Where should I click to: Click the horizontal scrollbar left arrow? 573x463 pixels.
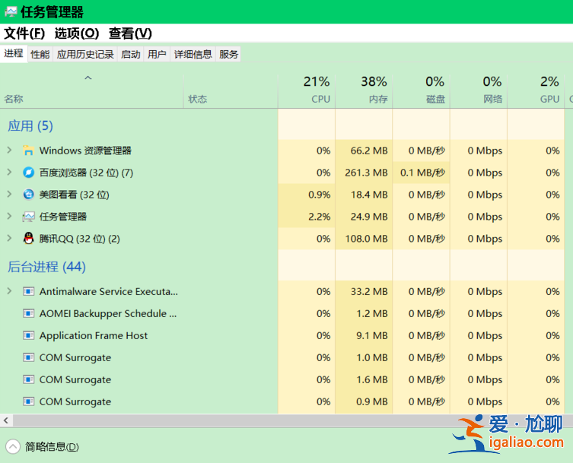[x=6, y=420]
